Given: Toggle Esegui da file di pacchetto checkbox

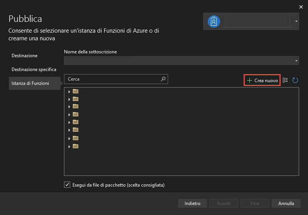Looking at the screenshot, I should click(67, 185).
